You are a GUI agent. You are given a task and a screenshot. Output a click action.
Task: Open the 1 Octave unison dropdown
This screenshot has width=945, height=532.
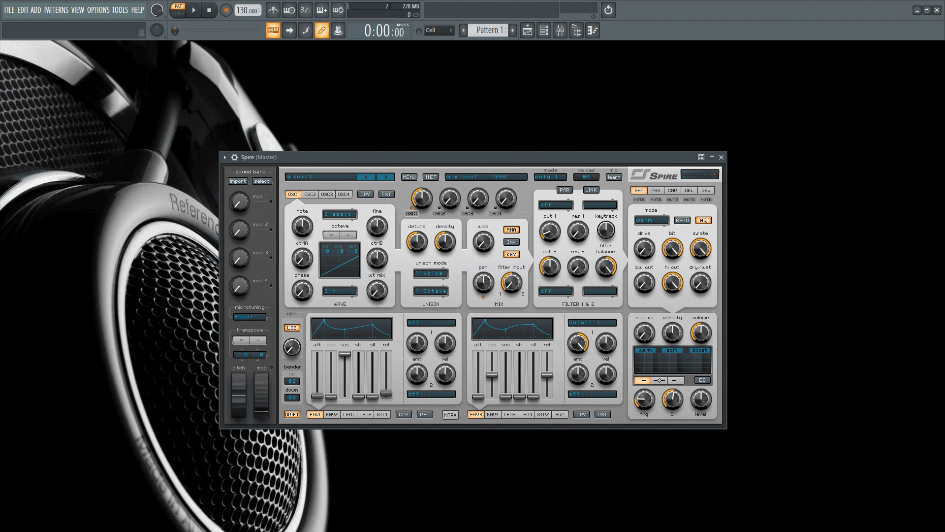click(x=431, y=291)
